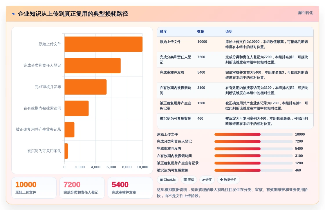Click the 被正确复用并产生业务记录 progress bar
Image resolution: width=325 pixels, height=210 pixels.
click(253, 163)
